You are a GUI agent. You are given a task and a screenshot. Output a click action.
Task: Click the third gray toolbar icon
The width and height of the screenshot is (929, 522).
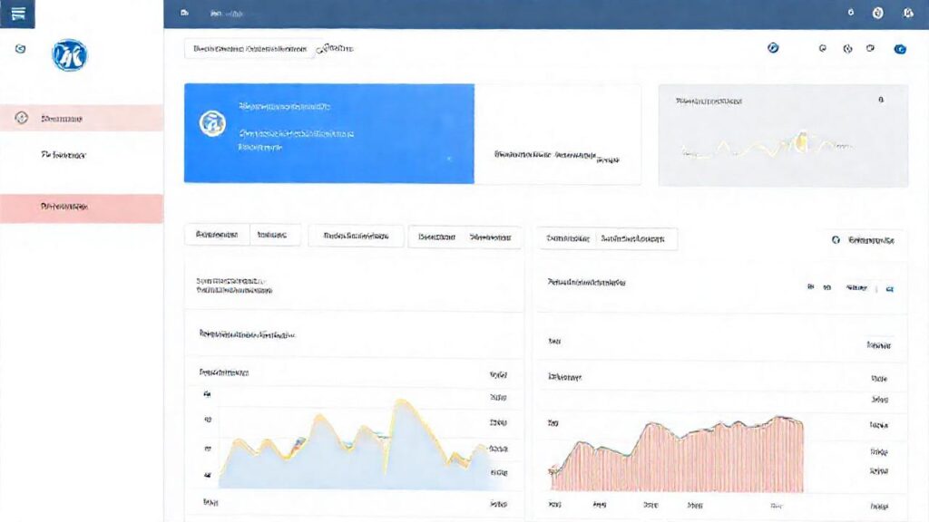coord(870,48)
